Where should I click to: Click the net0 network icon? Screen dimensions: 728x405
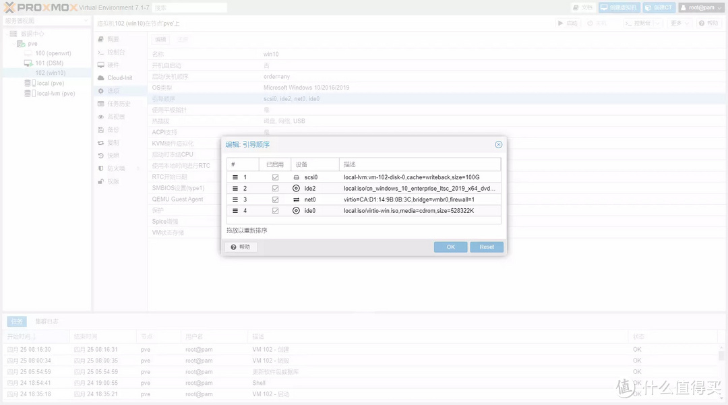coord(296,199)
